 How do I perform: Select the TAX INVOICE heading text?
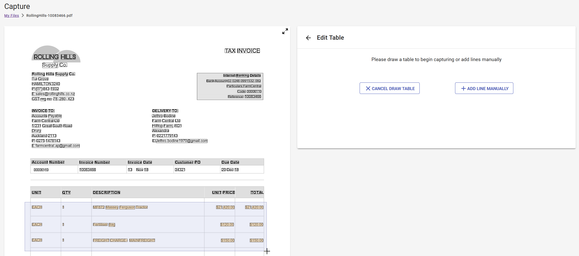coord(242,51)
